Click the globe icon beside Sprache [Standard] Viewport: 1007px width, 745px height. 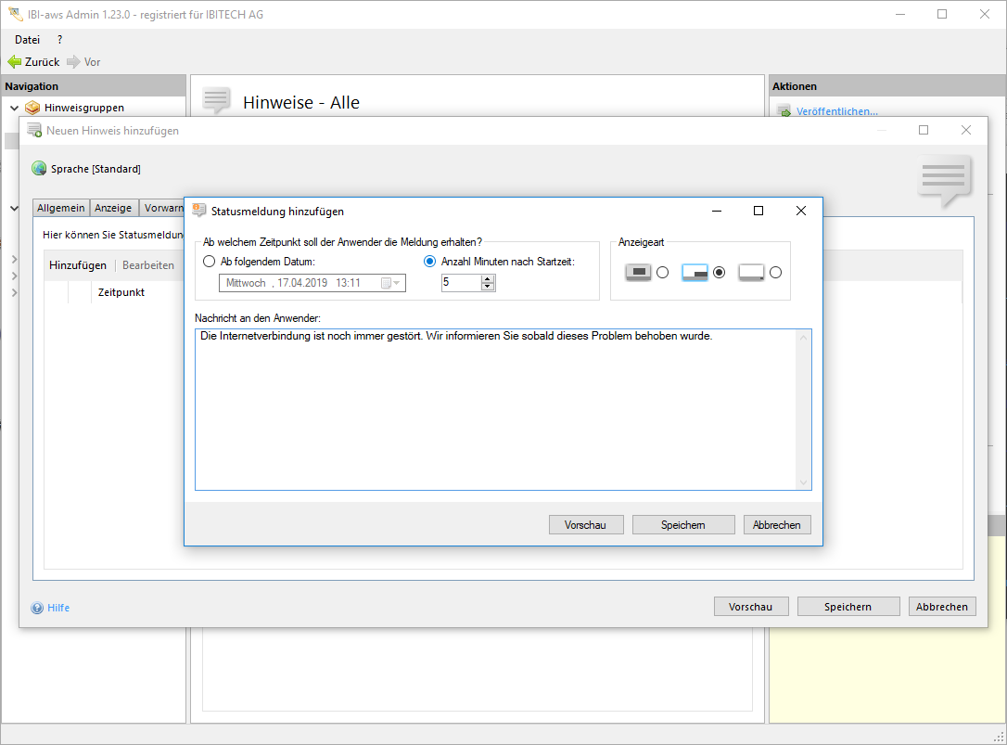click(39, 169)
